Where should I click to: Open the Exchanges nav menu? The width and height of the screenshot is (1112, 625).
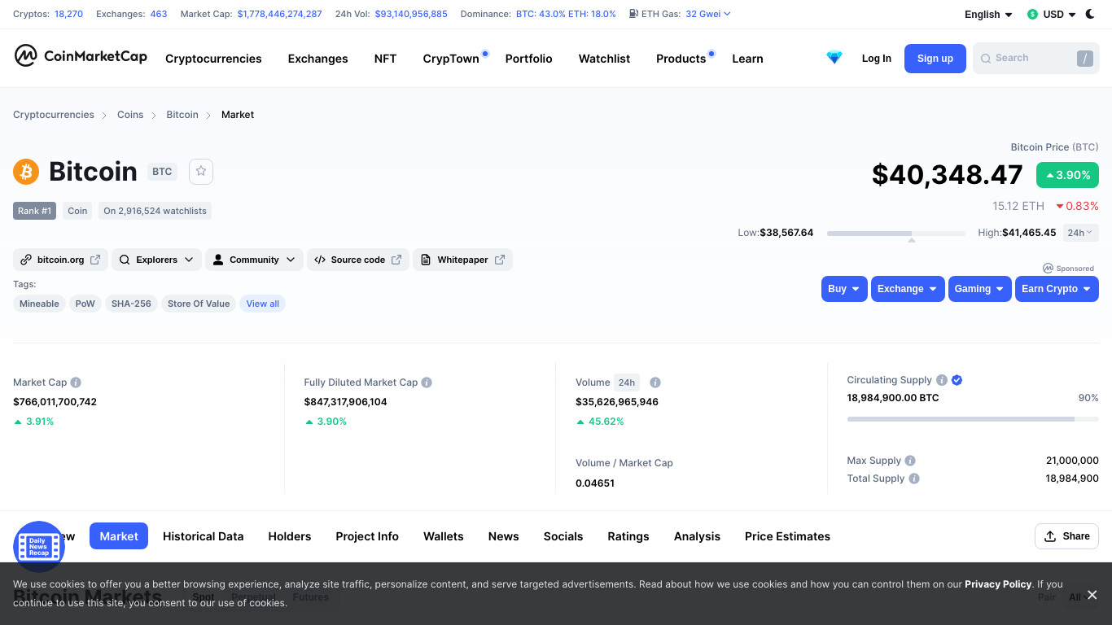point(317,59)
